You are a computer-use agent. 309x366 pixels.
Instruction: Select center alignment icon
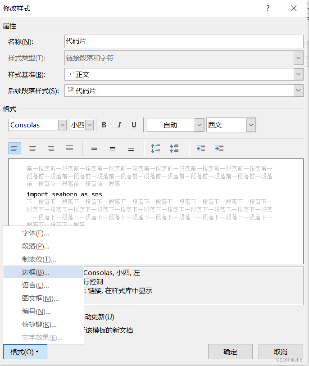[x=32, y=149]
